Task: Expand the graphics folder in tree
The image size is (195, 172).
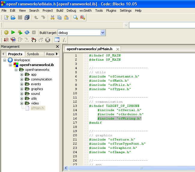Action: [22, 89]
